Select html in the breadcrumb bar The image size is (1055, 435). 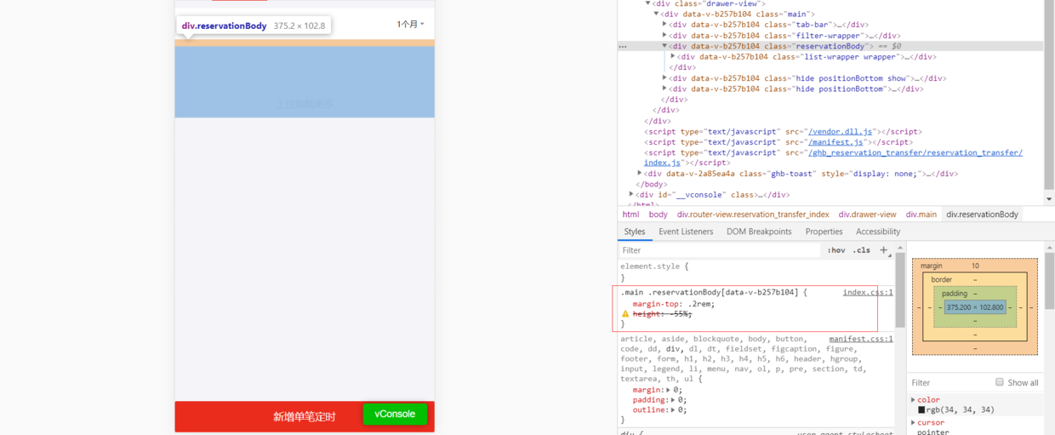[x=630, y=215]
